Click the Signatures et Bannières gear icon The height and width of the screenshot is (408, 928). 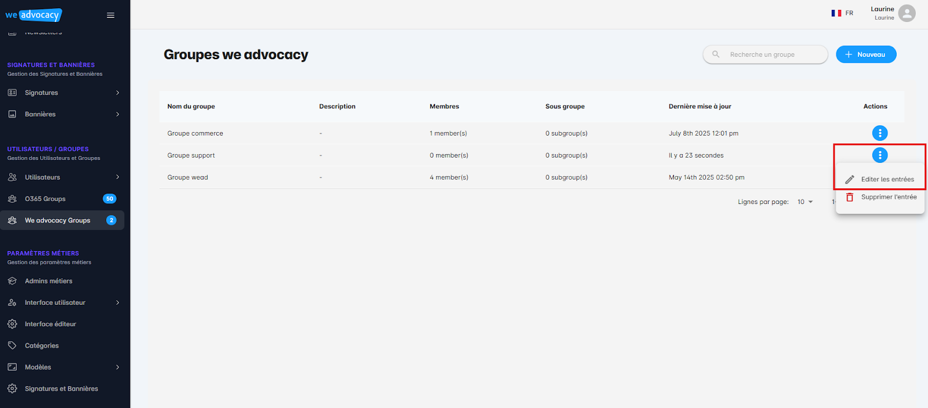click(x=12, y=389)
